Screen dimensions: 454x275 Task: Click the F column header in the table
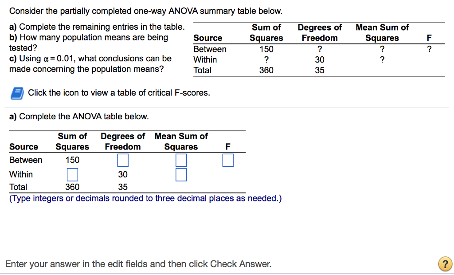coord(227,146)
